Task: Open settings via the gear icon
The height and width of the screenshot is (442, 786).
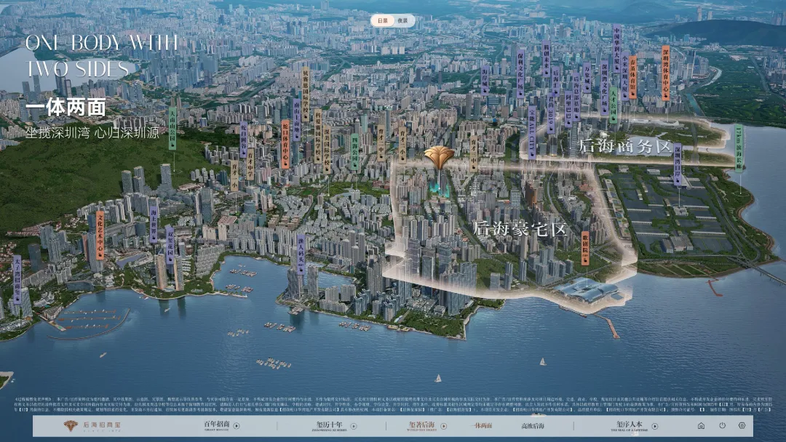Action: pos(742,426)
